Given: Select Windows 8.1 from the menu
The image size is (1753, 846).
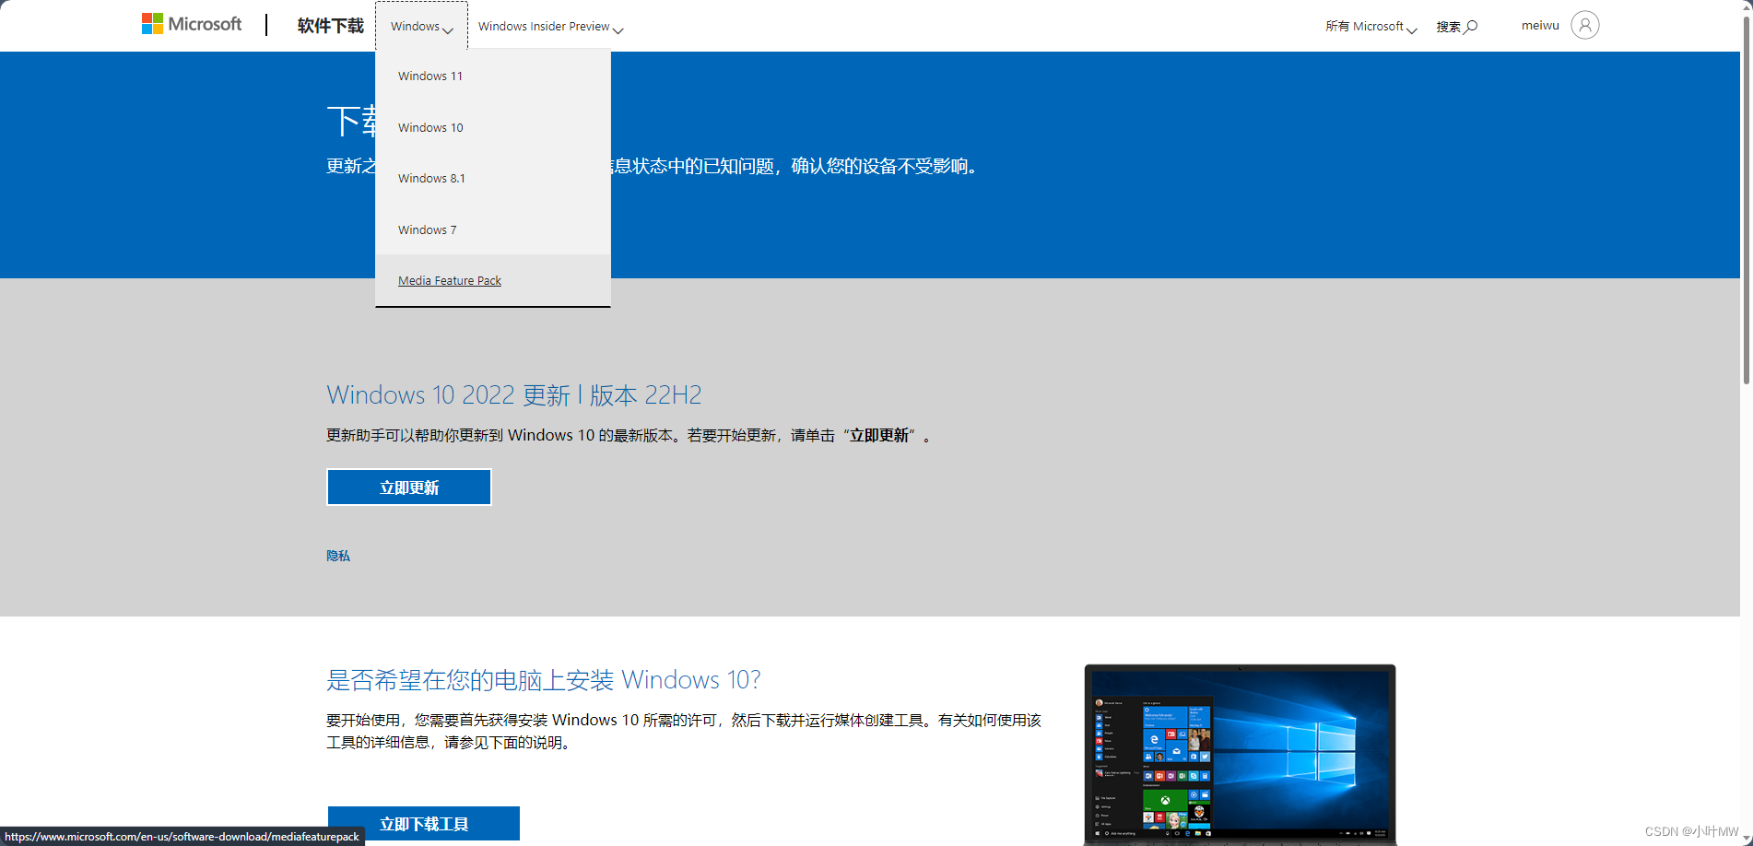Looking at the screenshot, I should [x=493, y=178].
